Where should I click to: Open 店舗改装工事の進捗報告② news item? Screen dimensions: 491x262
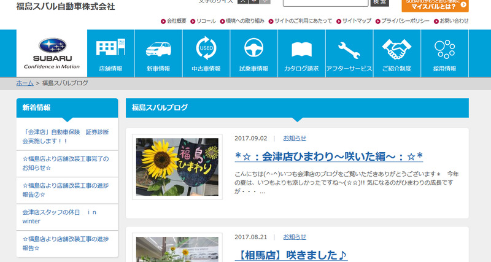click(67, 190)
